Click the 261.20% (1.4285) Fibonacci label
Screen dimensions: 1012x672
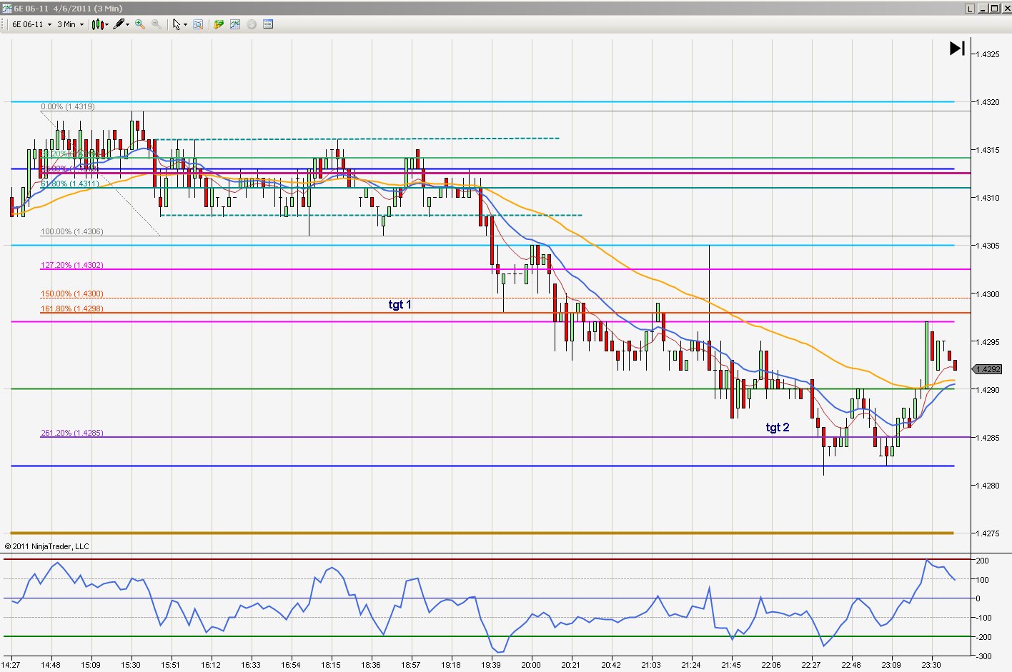click(x=71, y=433)
